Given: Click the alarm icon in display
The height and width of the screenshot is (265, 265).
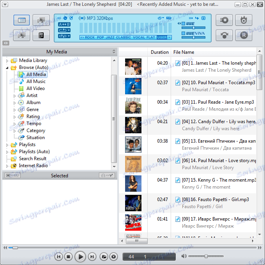Looking at the screenshot, I should (71, 18).
